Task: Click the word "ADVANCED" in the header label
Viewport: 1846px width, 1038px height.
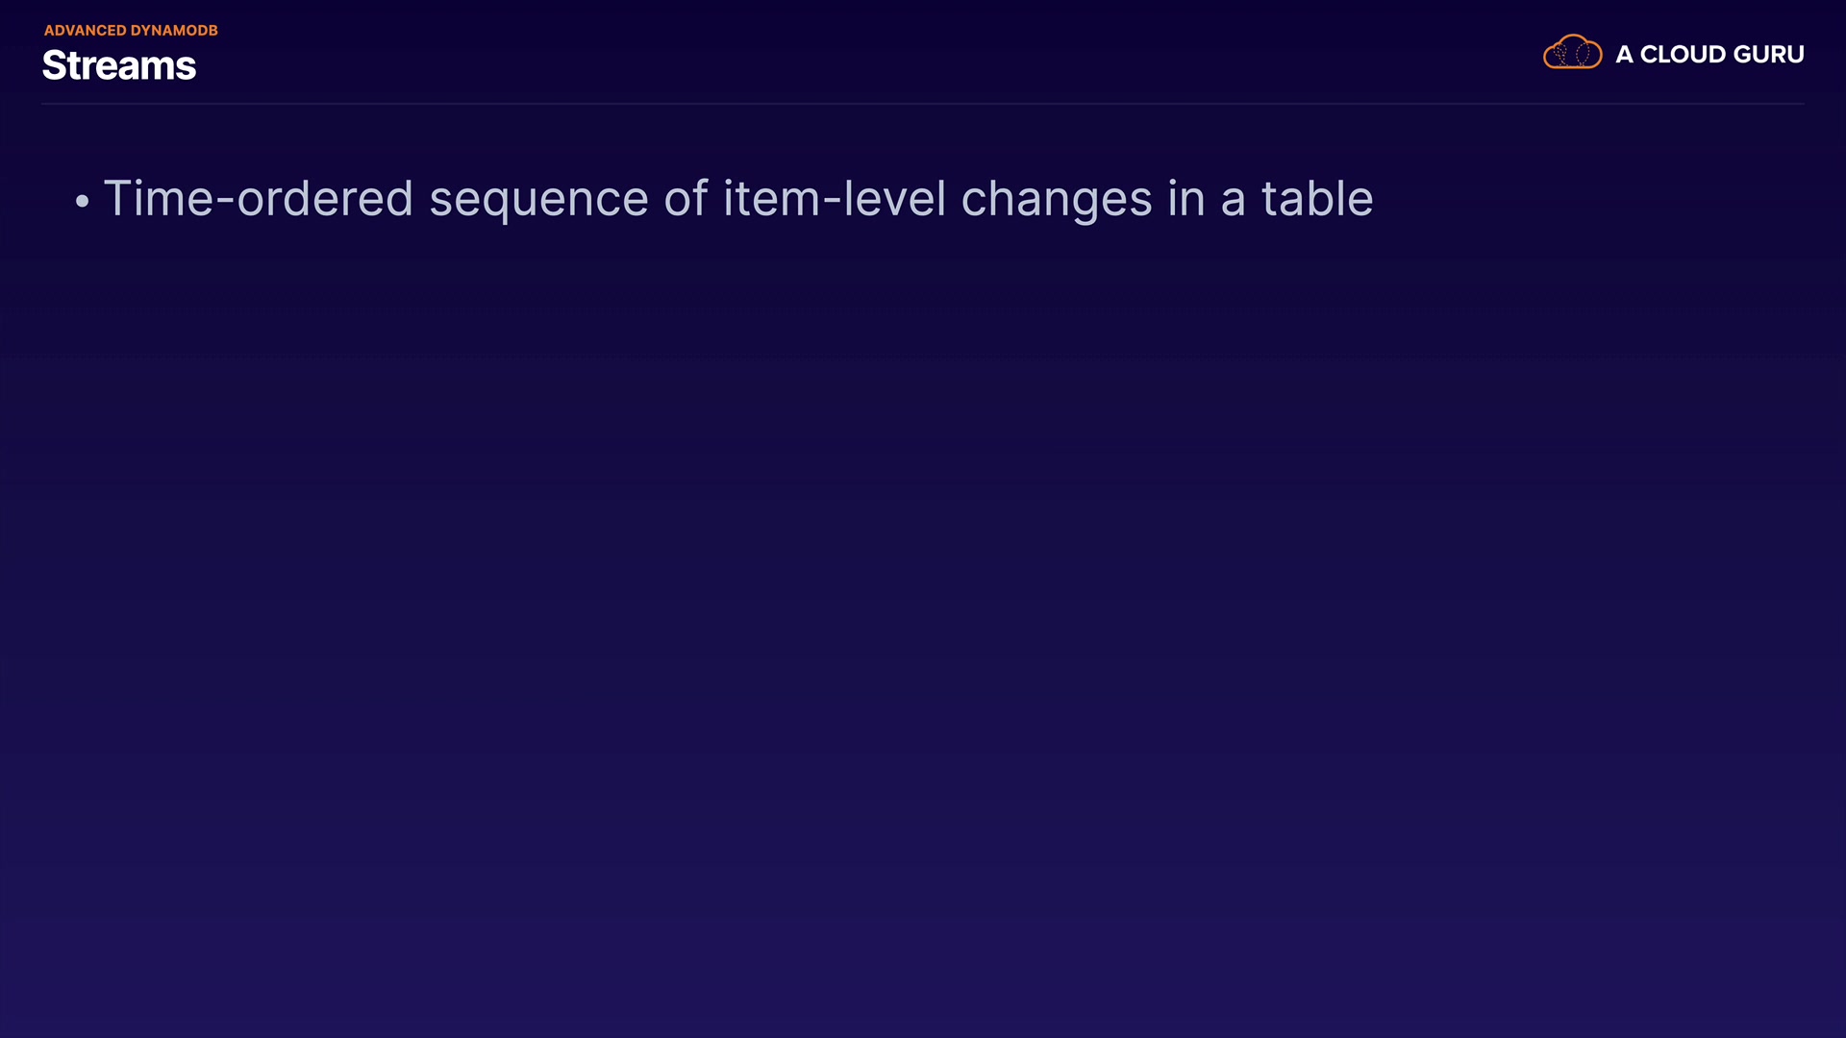Action: pos(85,30)
